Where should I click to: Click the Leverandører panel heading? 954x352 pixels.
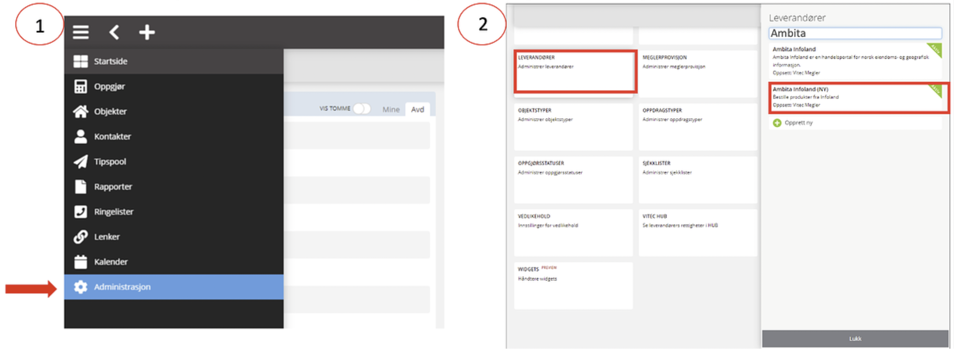click(x=797, y=18)
